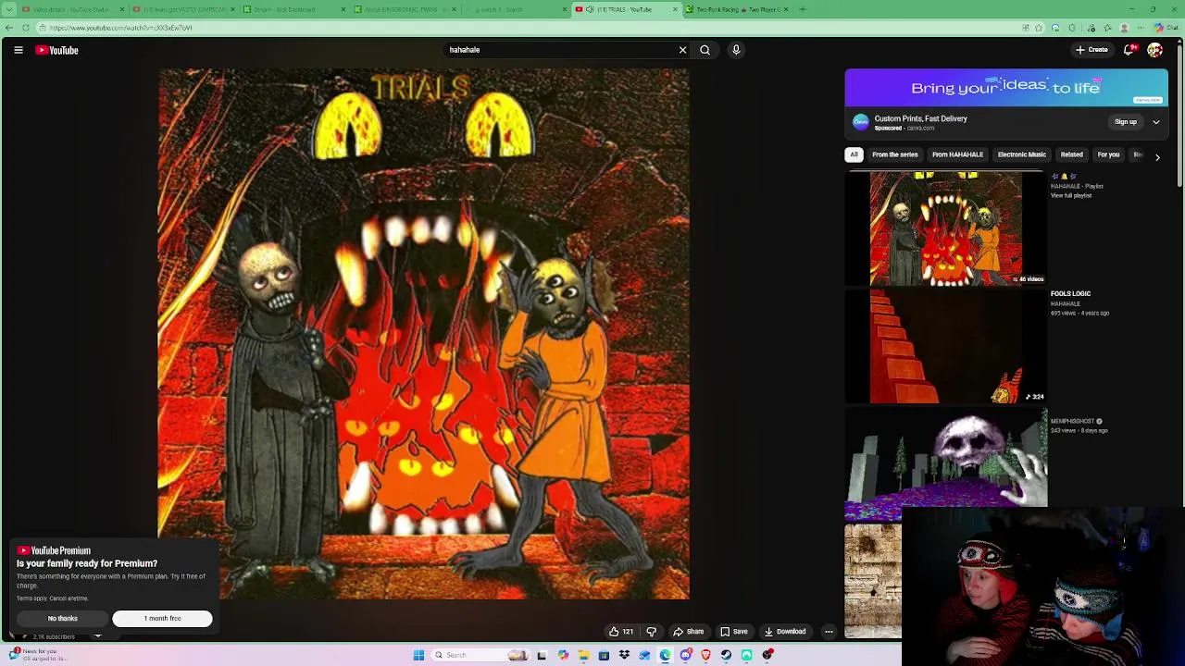Open File Explorer from the taskbar
Screen dimensions: 1185x666
(583, 655)
